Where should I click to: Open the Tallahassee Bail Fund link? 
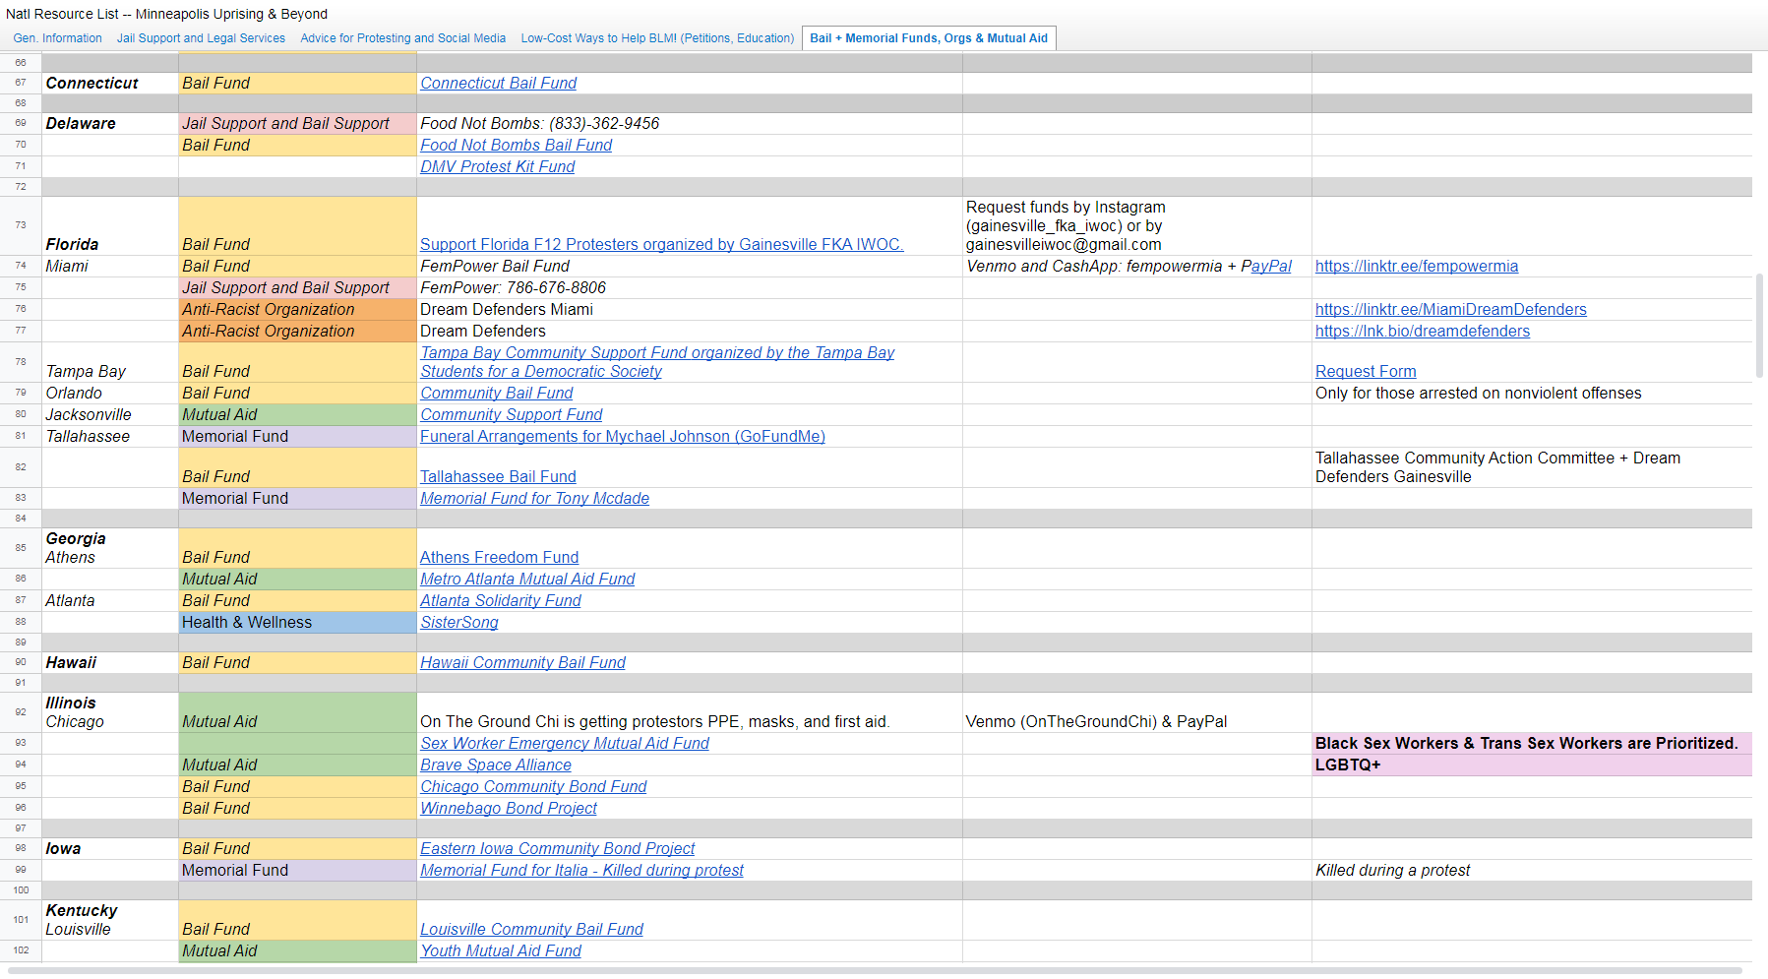coord(498,477)
